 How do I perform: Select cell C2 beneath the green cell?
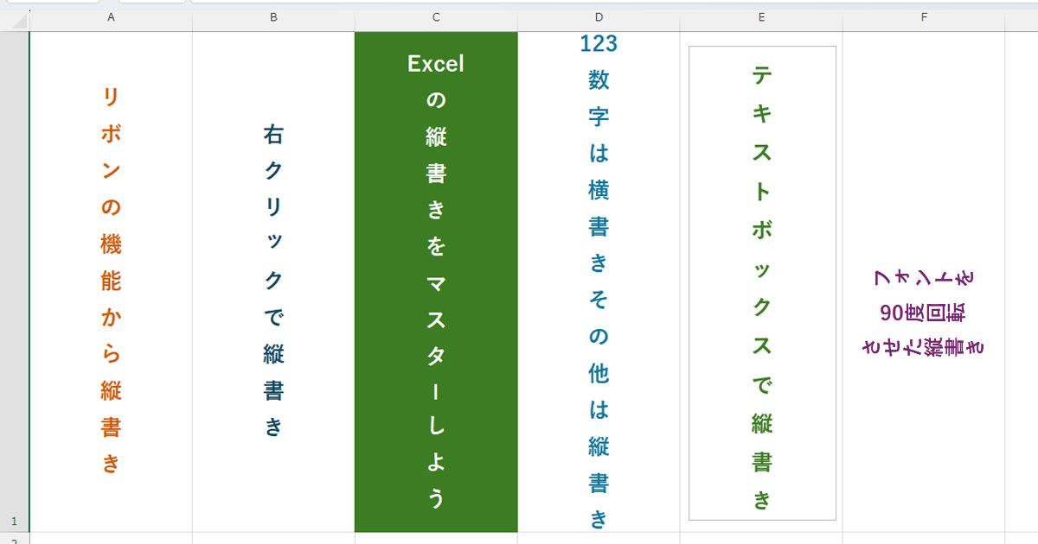click(x=436, y=539)
